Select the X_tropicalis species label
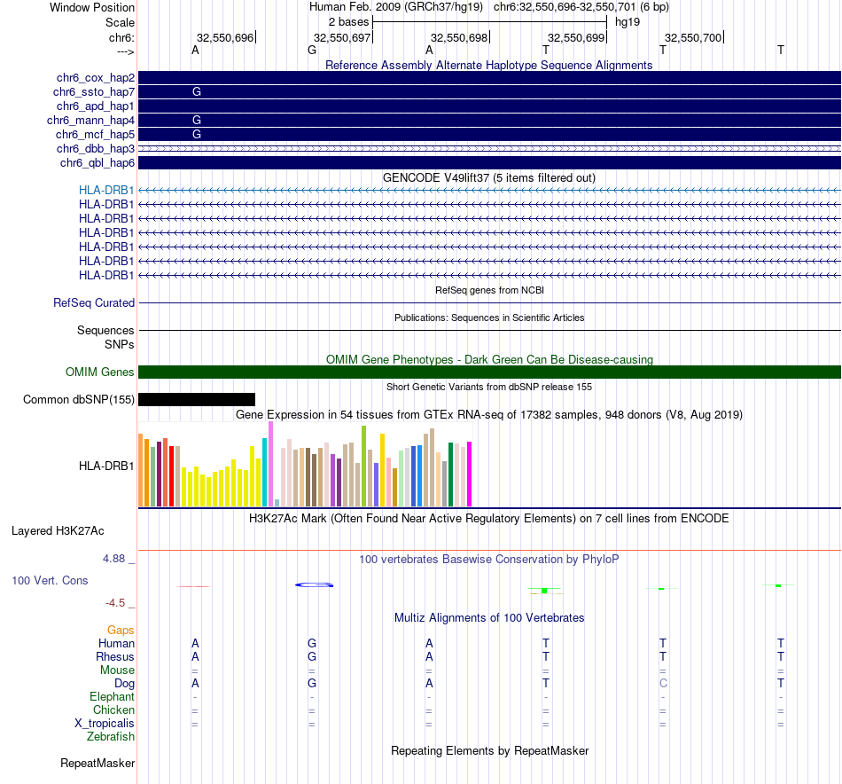The width and height of the screenshot is (842, 784). (x=105, y=724)
